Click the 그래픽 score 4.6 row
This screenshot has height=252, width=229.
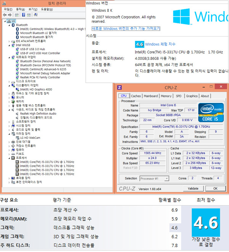click(90, 228)
